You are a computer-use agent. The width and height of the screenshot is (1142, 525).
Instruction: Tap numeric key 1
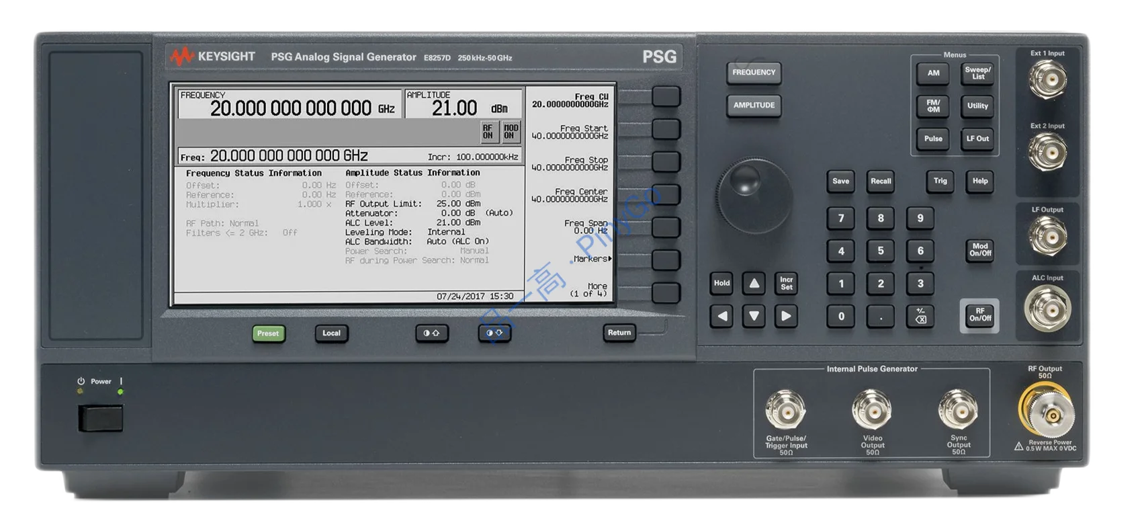click(x=840, y=284)
